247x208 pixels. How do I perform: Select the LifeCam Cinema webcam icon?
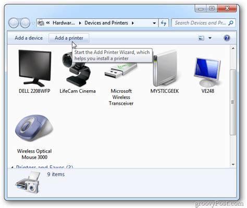[x=77, y=69]
